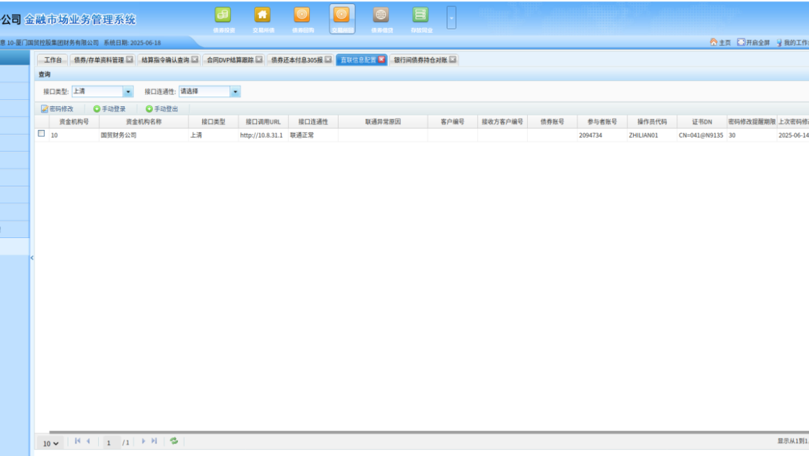This screenshot has width=809, height=456.
Task: Switch to the 工作台 tab
Action: pyautogui.click(x=53, y=60)
